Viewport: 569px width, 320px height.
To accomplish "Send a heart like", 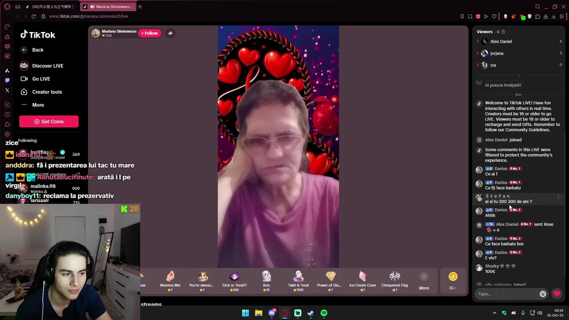I will 557,294.
